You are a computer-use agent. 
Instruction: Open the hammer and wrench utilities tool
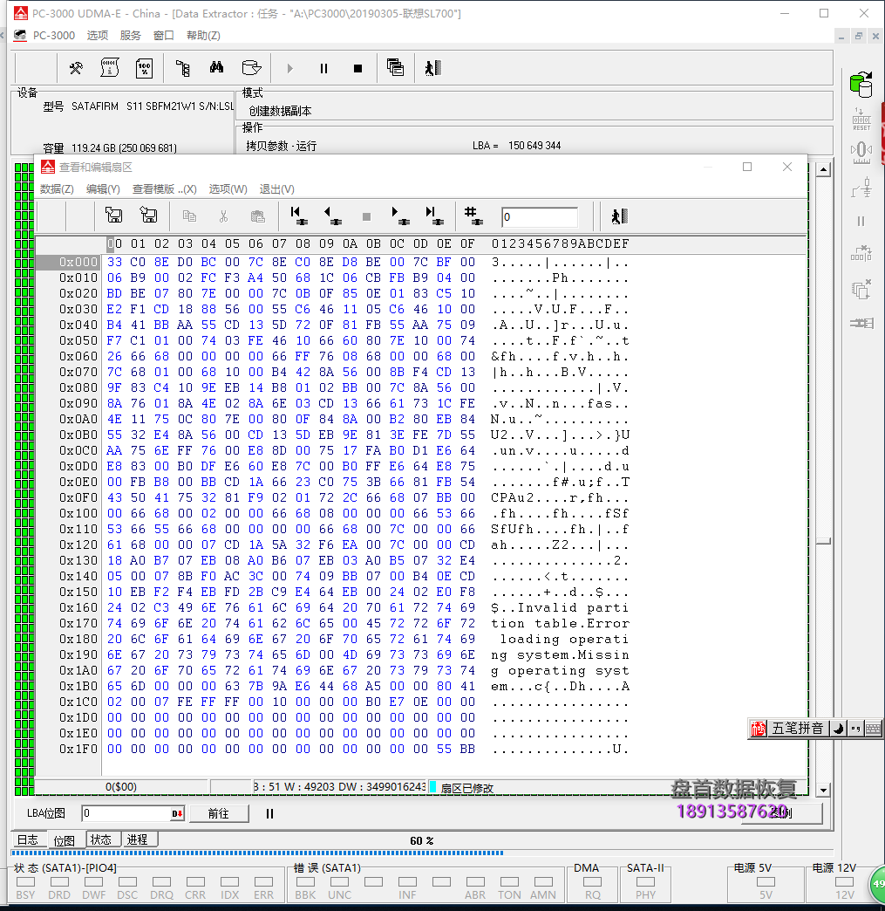pos(76,68)
